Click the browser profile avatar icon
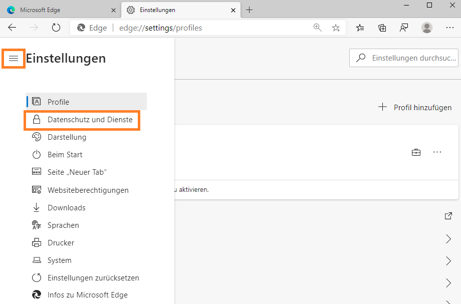The height and width of the screenshot is (304, 461). 426,28
